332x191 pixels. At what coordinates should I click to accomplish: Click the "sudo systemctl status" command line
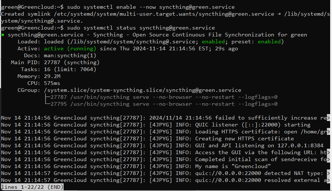pos(141,28)
